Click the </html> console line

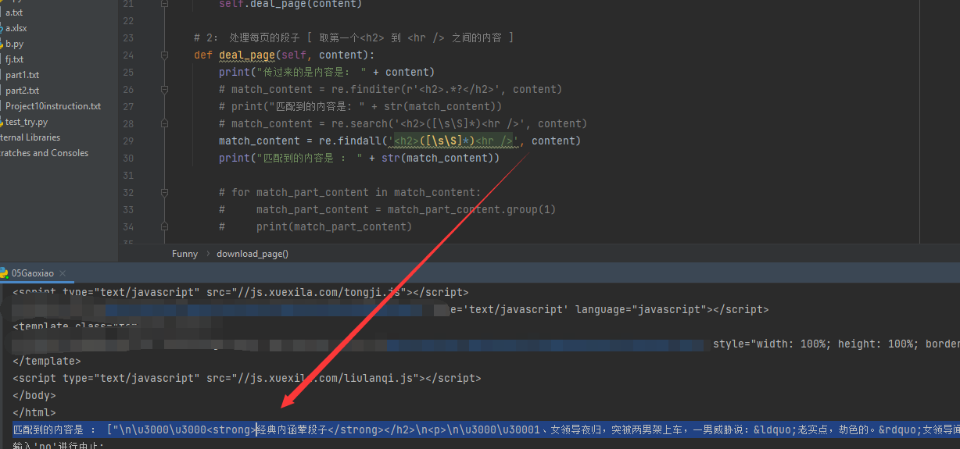34,412
